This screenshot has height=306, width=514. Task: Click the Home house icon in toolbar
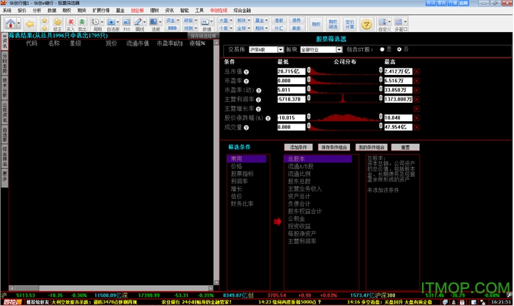(10, 24)
